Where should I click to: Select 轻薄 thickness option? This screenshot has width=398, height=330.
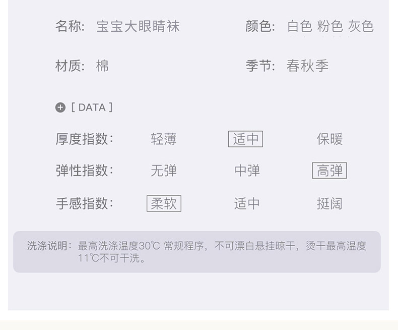pos(164,139)
